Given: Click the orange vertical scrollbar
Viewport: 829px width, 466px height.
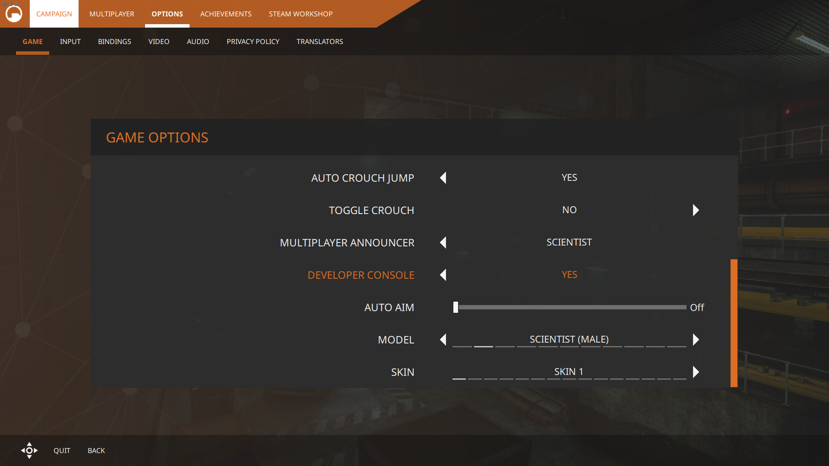Looking at the screenshot, I should [x=734, y=323].
